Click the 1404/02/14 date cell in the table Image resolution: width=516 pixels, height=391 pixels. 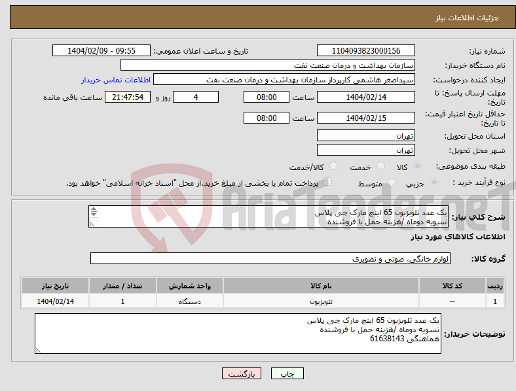coord(55,301)
